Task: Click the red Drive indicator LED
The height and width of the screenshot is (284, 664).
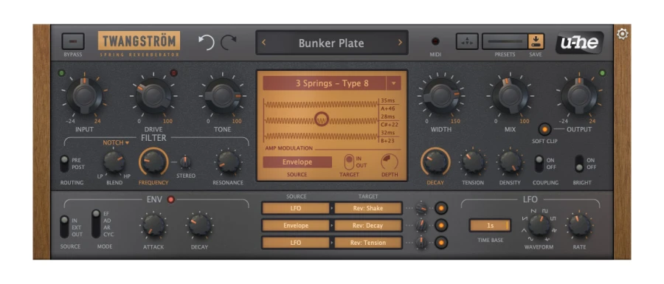Action: tap(173, 73)
